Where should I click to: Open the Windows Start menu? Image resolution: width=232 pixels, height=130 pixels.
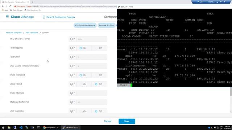3,127
